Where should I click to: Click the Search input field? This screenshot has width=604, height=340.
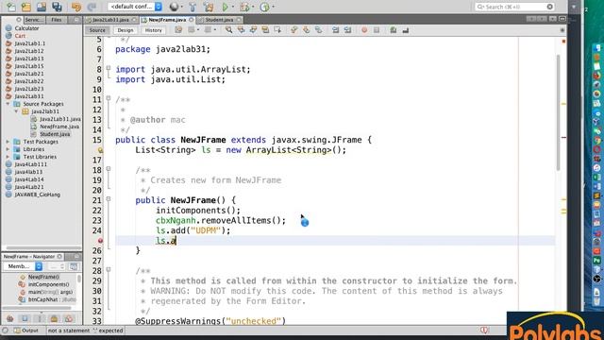514,7
